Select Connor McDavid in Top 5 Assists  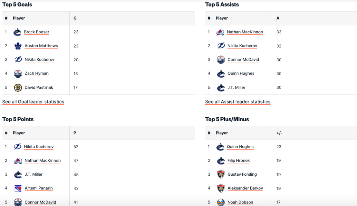(243, 60)
